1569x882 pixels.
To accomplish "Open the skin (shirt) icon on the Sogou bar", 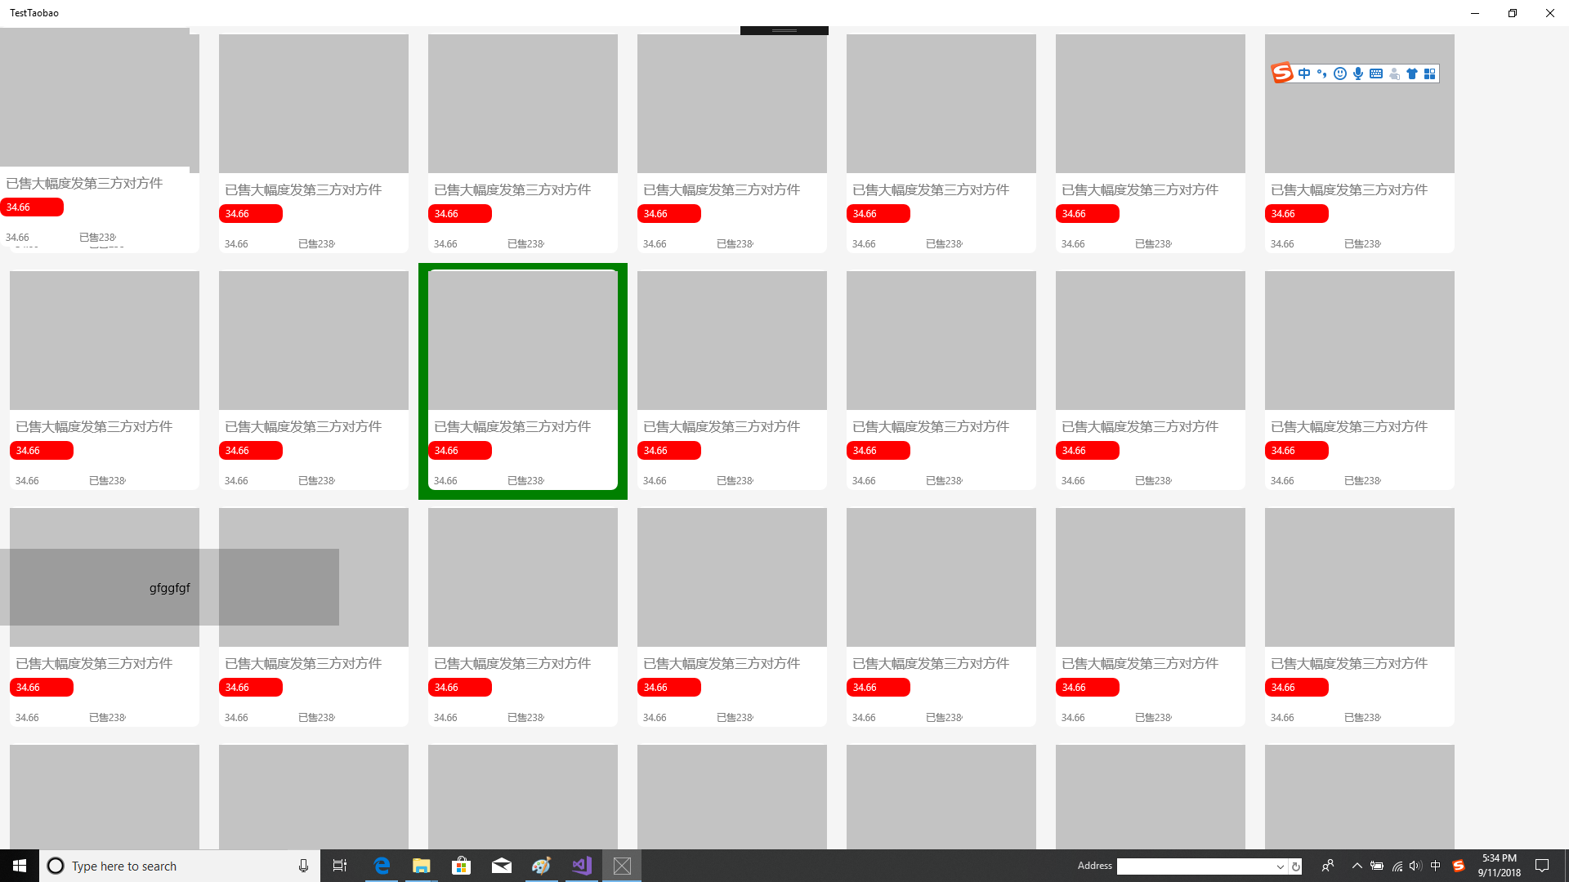I will (1412, 73).
